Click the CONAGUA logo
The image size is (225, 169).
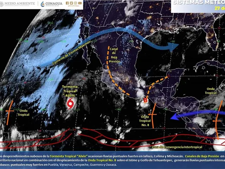click(x=51, y=4)
